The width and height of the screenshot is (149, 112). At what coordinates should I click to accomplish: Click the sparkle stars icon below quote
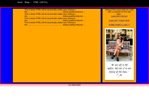[x=119, y=75]
